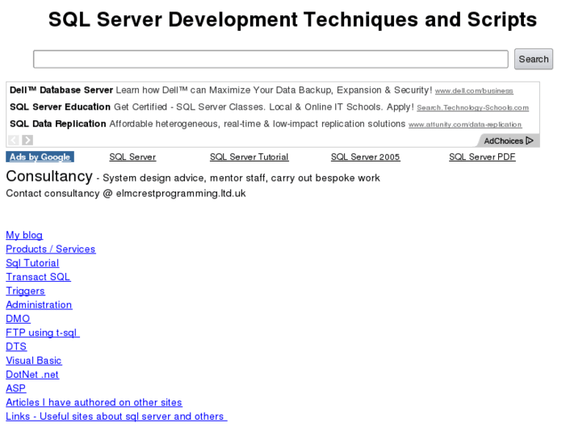Open the SQL Data Replication ad
Screen dimensions: 587x440
point(58,124)
